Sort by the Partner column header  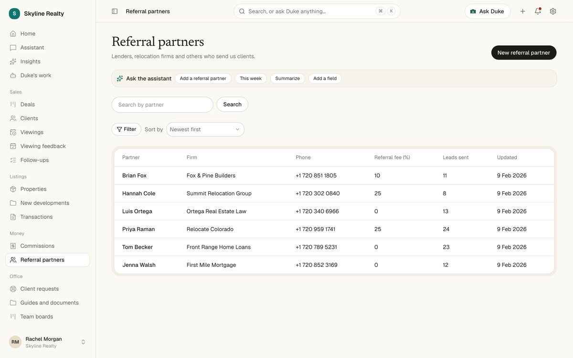pyautogui.click(x=131, y=157)
